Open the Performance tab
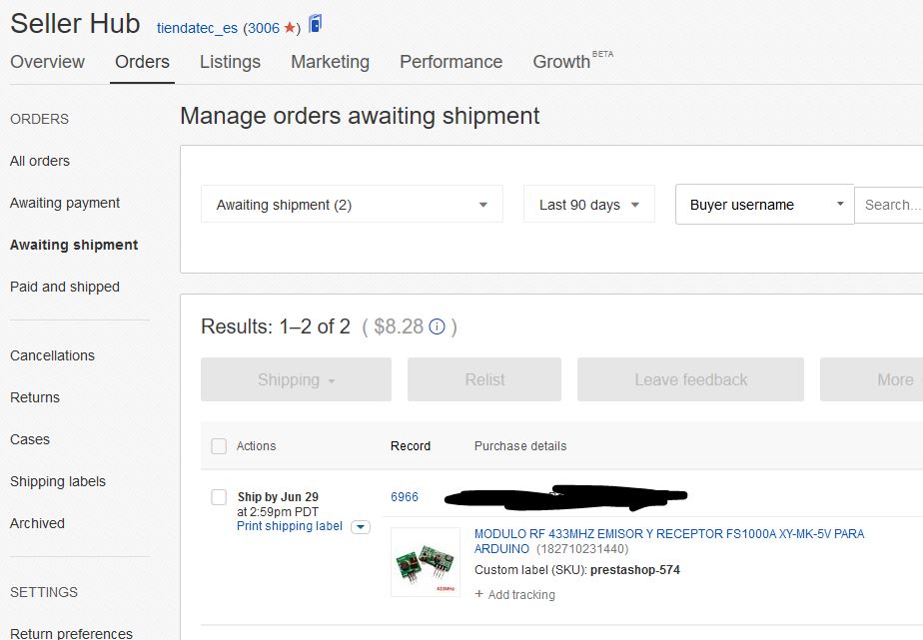The height and width of the screenshot is (640, 923). 451,62
